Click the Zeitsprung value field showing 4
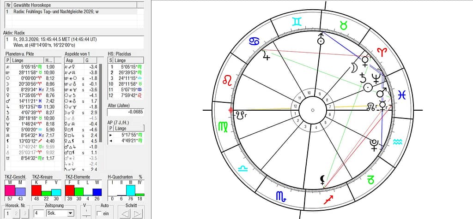The width and height of the screenshot is (473, 219). [38, 213]
